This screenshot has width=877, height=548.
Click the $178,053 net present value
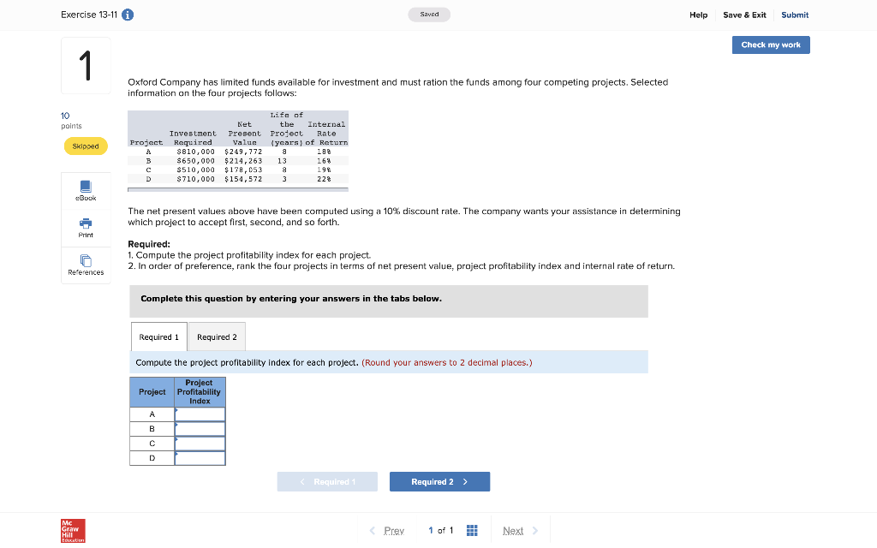coord(243,170)
